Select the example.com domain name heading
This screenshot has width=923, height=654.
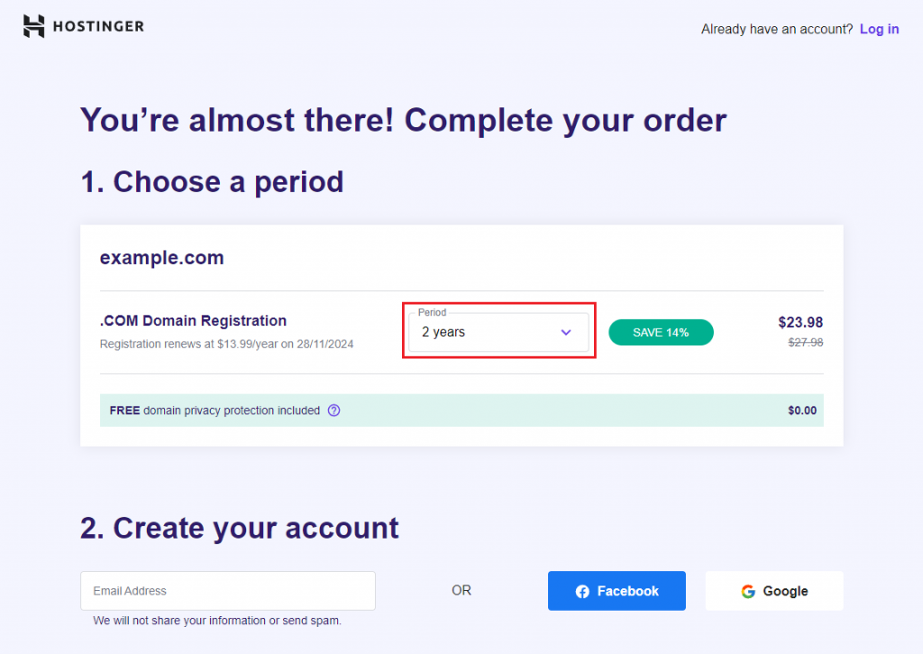(x=161, y=257)
